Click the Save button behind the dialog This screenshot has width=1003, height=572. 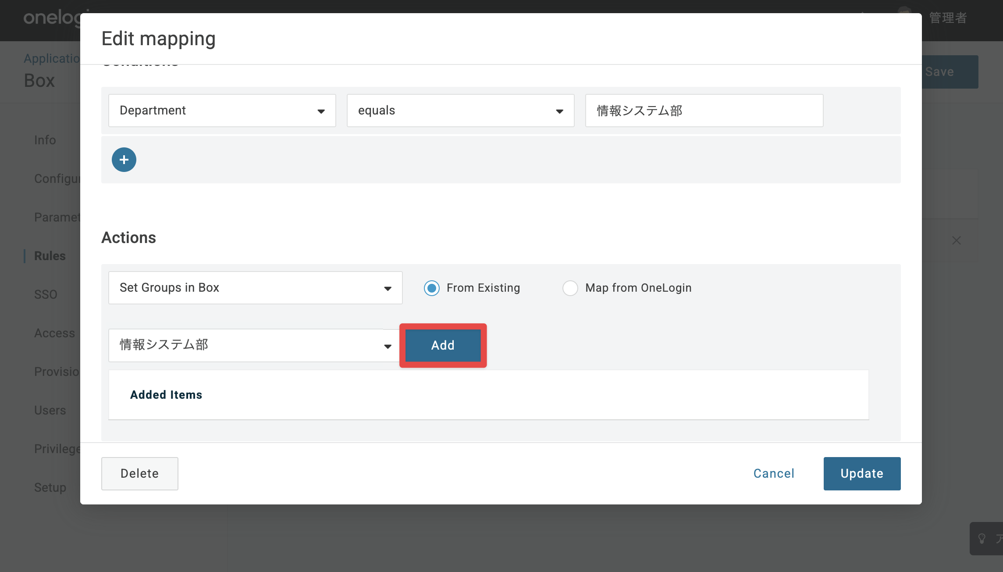950,72
